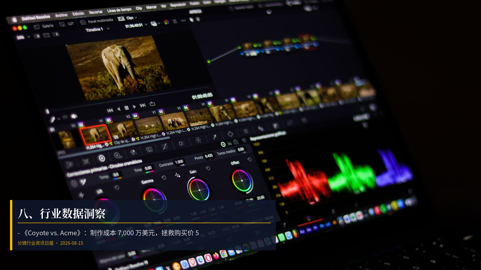This screenshot has height=270, width=481.
Task: Open the motion effects image palette
Action: (149, 149)
